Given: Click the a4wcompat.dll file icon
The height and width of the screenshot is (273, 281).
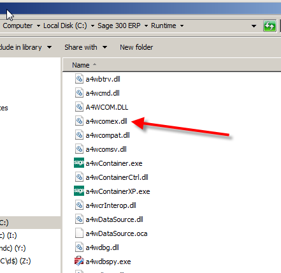Looking at the screenshot, I should click(79, 135).
